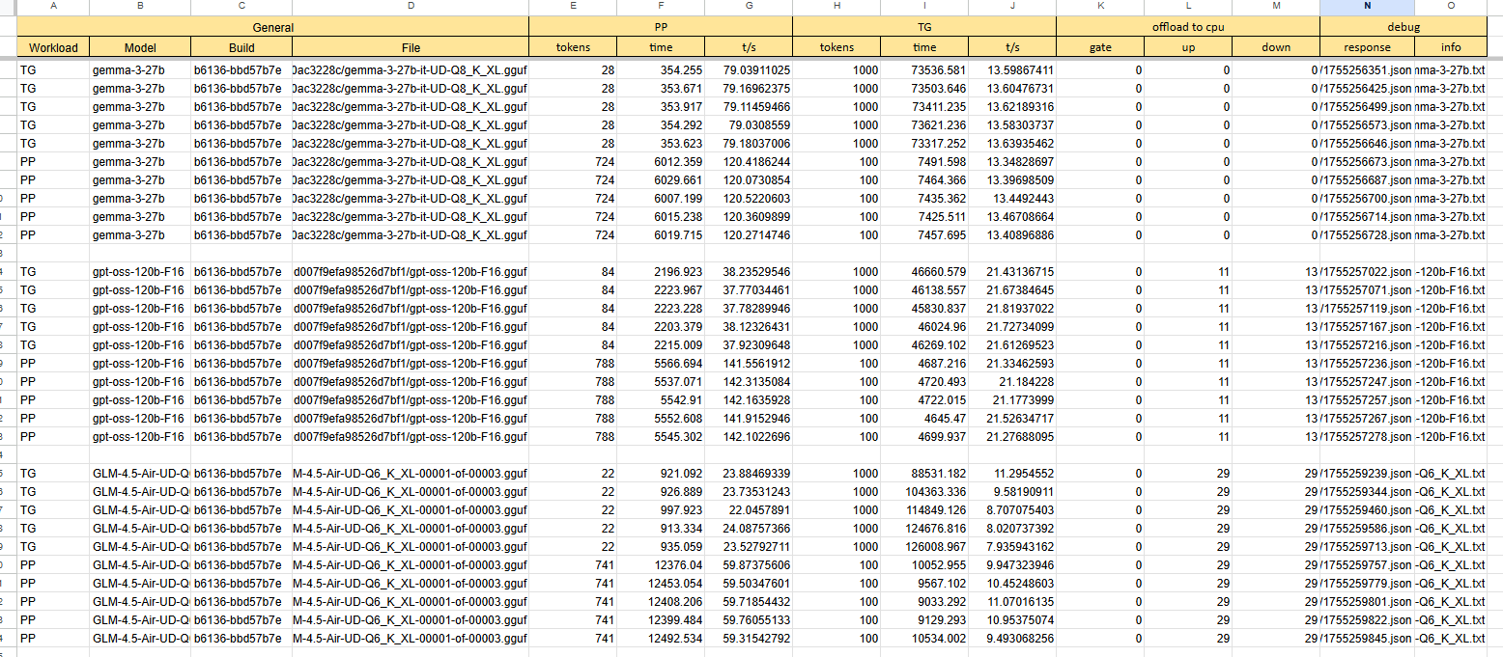Click cell showing 11.07016135
This screenshot has height=657, width=1503.
[x=1012, y=602]
